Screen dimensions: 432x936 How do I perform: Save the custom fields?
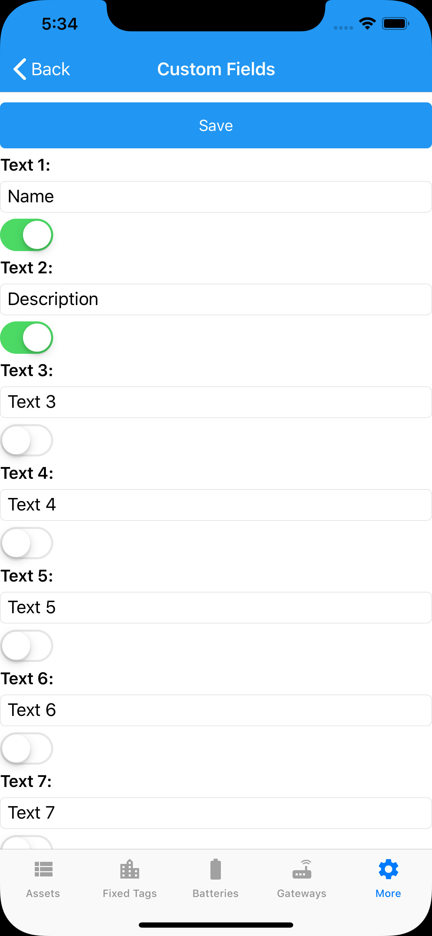[216, 125]
